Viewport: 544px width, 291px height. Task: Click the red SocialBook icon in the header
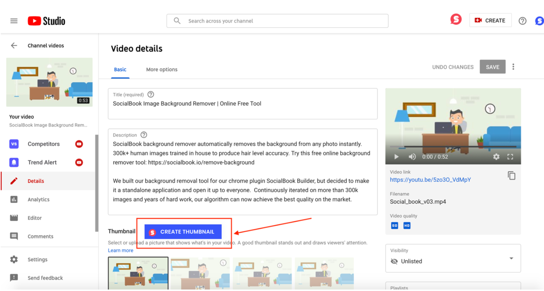tap(456, 19)
